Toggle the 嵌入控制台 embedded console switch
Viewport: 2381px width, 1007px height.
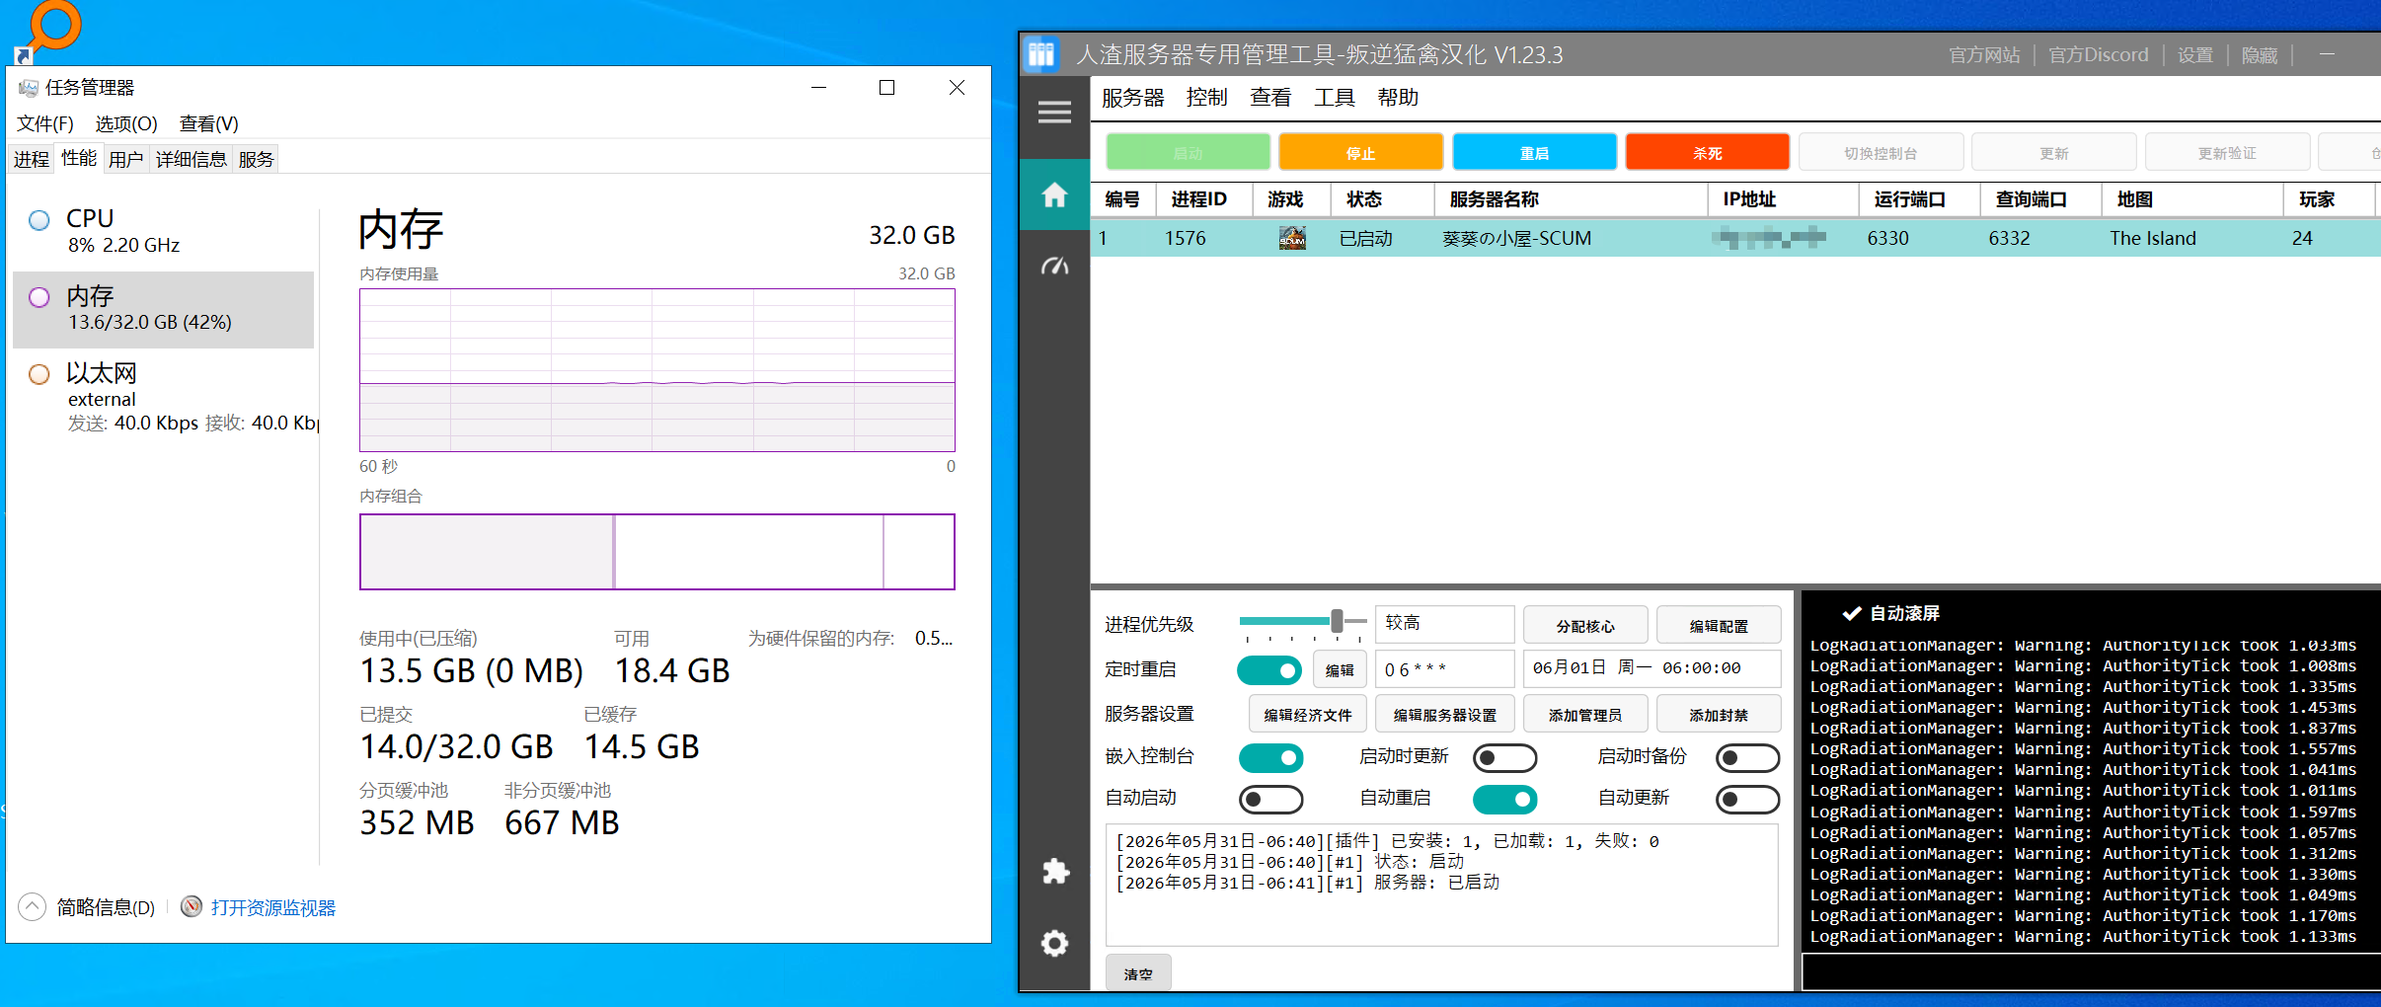[1270, 757]
